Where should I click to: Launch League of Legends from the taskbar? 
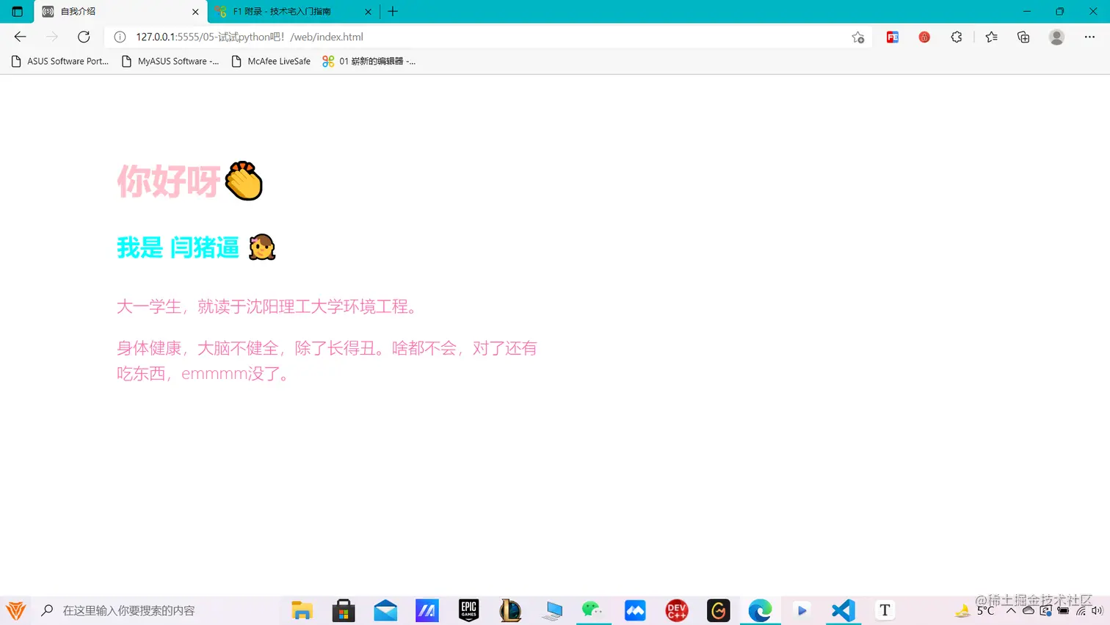(510, 610)
